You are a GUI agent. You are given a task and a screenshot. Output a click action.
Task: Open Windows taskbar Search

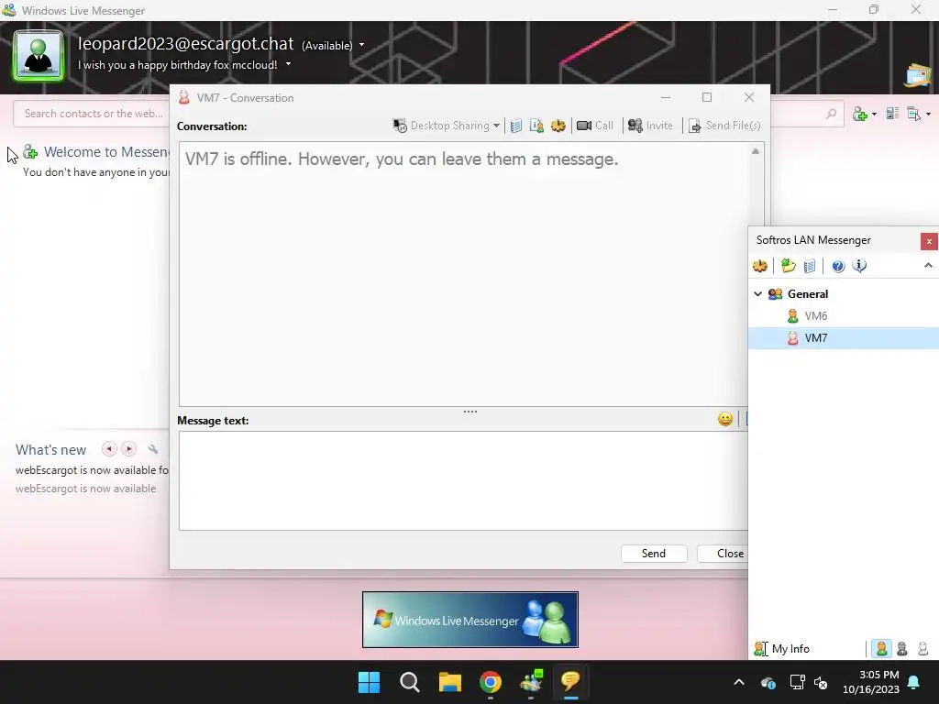(410, 682)
